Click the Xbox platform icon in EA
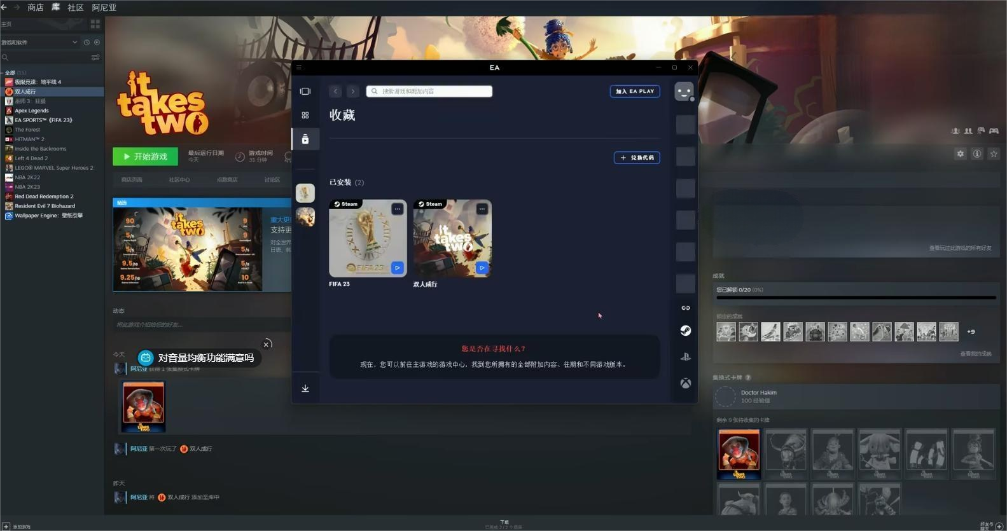The image size is (1007, 531). (x=686, y=383)
